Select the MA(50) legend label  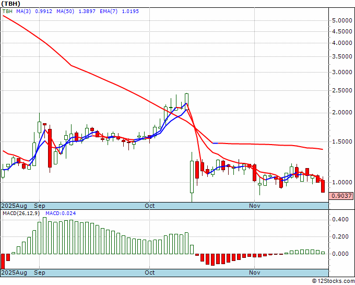pos(65,11)
